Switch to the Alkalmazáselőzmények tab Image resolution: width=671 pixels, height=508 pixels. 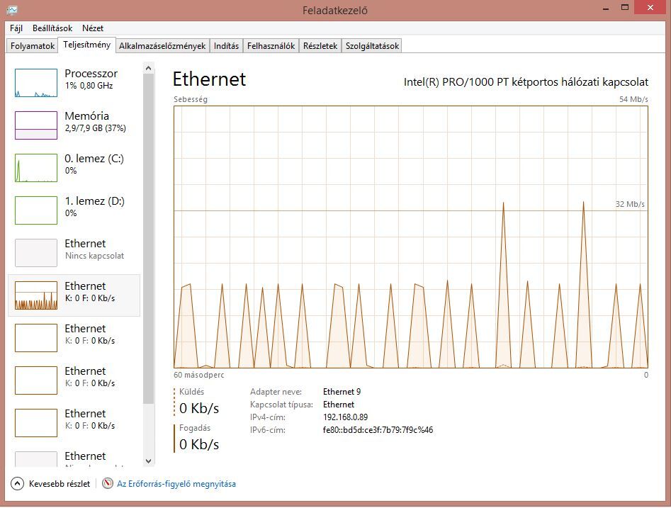[162, 46]
